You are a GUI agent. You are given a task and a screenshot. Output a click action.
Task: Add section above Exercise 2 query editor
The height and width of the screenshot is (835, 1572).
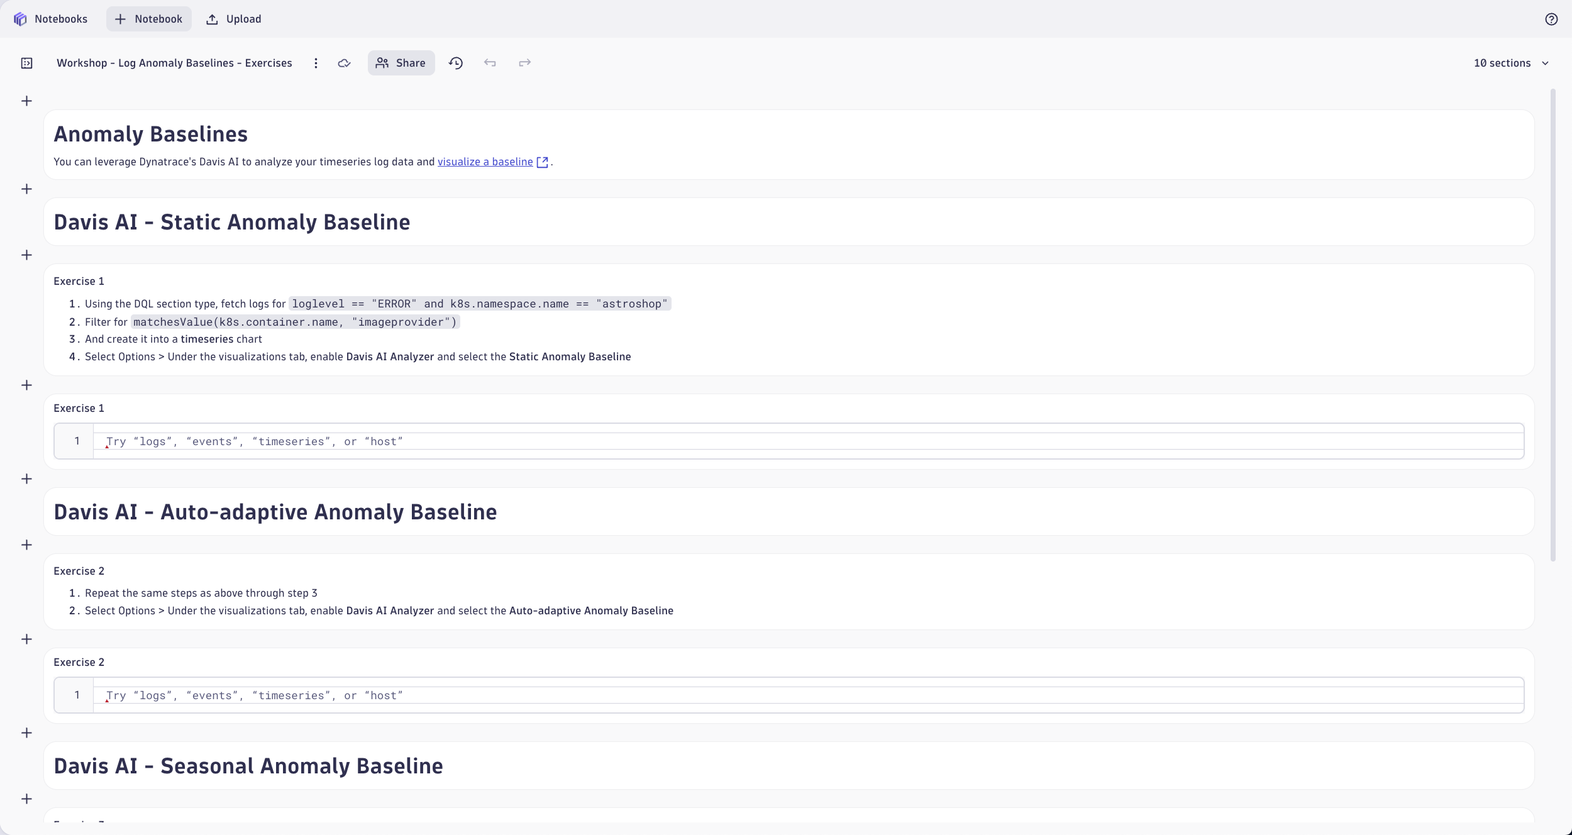point(26,639)
